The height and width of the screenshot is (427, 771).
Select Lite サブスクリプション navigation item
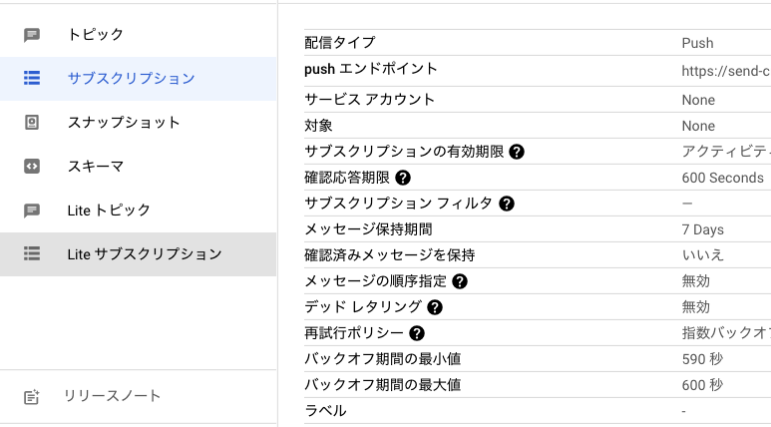click(145, 254)
